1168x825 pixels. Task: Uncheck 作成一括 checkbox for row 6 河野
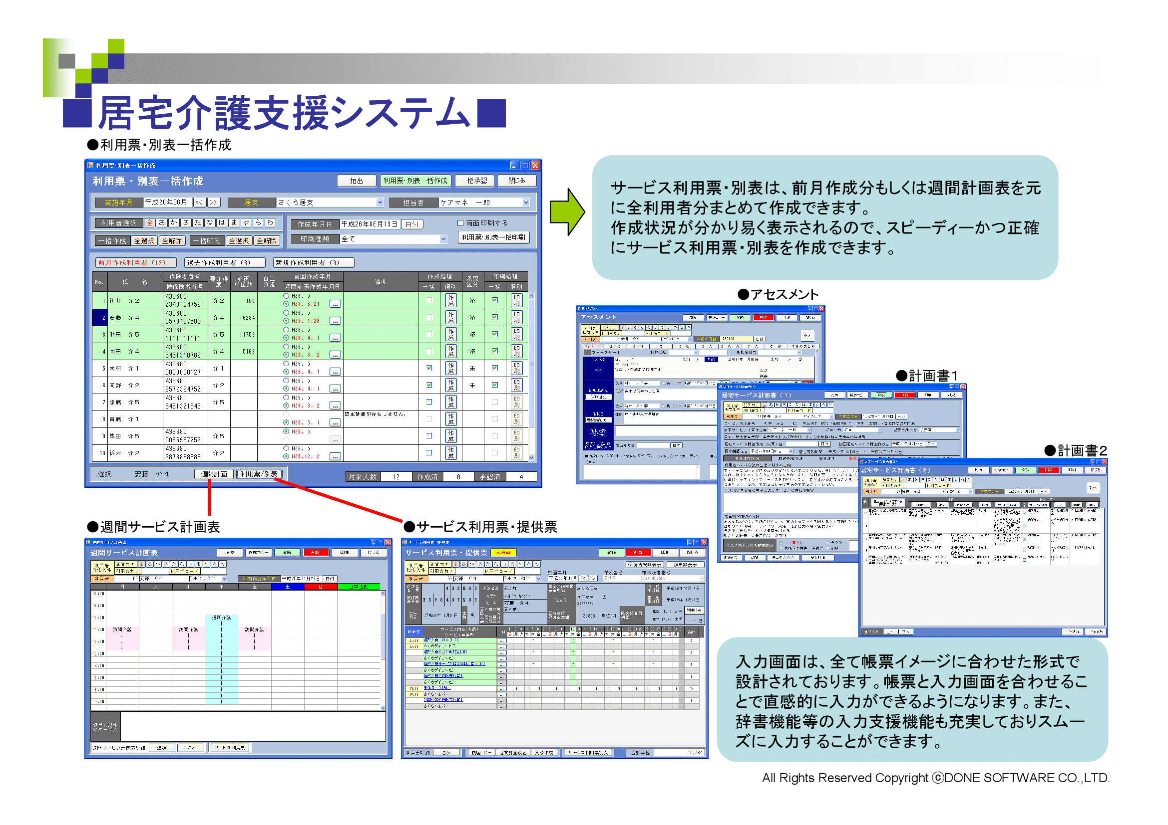(x=429, y=385)
